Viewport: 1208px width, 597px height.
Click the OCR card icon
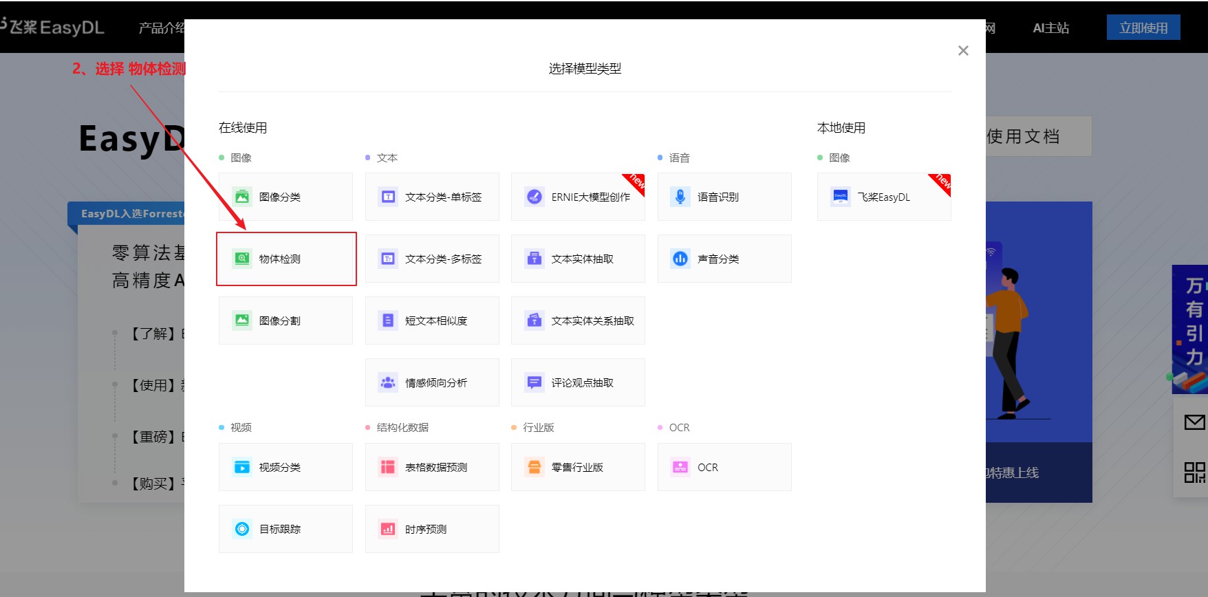[x=680, y=467]
